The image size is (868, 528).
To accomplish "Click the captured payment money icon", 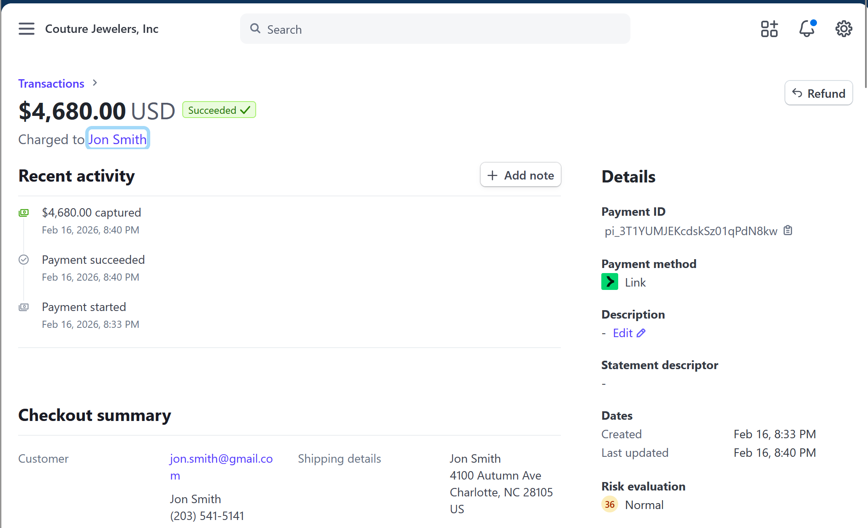I will [x=24, y=212].
